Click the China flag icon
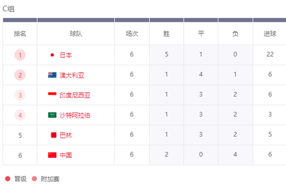This screenshot has width=286, height=191. [52, 155]
